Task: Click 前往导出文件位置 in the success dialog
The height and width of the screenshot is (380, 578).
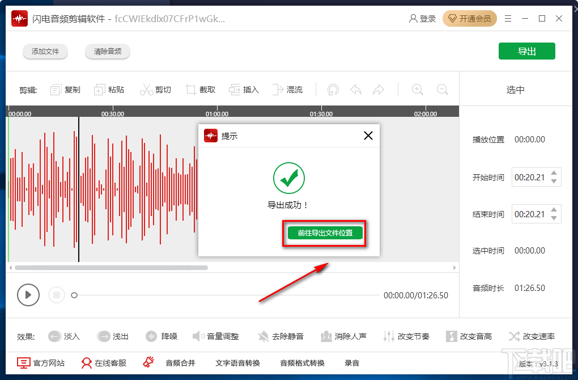Action: [324, 233]
